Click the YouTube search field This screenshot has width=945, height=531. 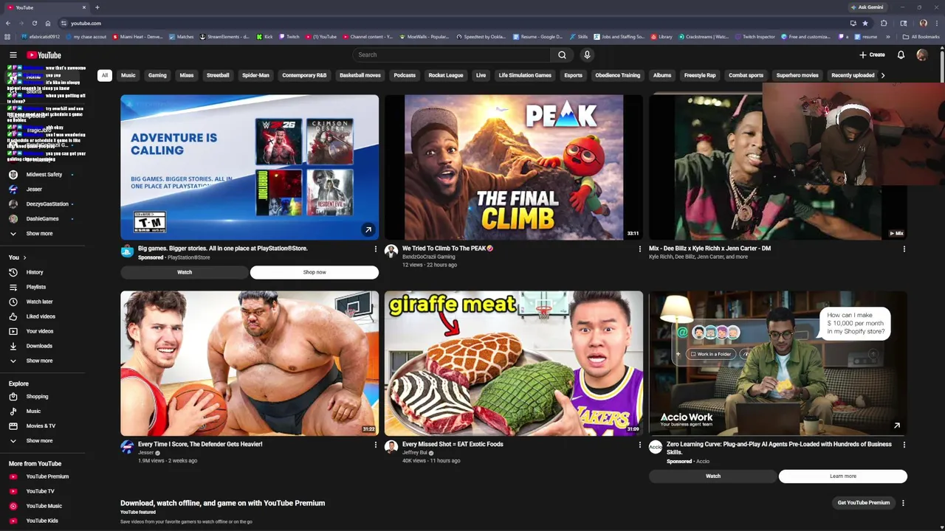point(451,55)
